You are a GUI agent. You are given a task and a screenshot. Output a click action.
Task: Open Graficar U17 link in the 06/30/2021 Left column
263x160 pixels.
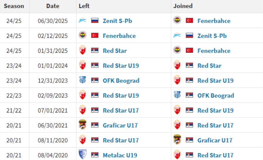(x=120, y=125)
